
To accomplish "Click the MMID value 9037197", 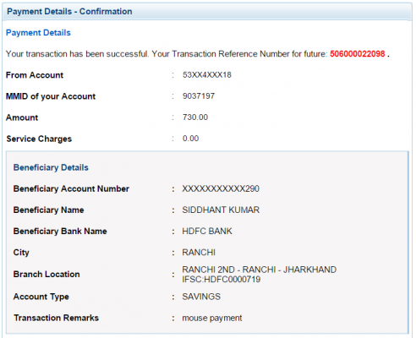I will coord(199,96).
